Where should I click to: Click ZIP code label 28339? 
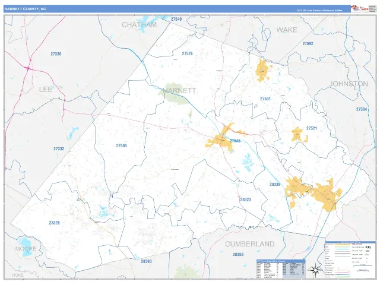point(275,185)
